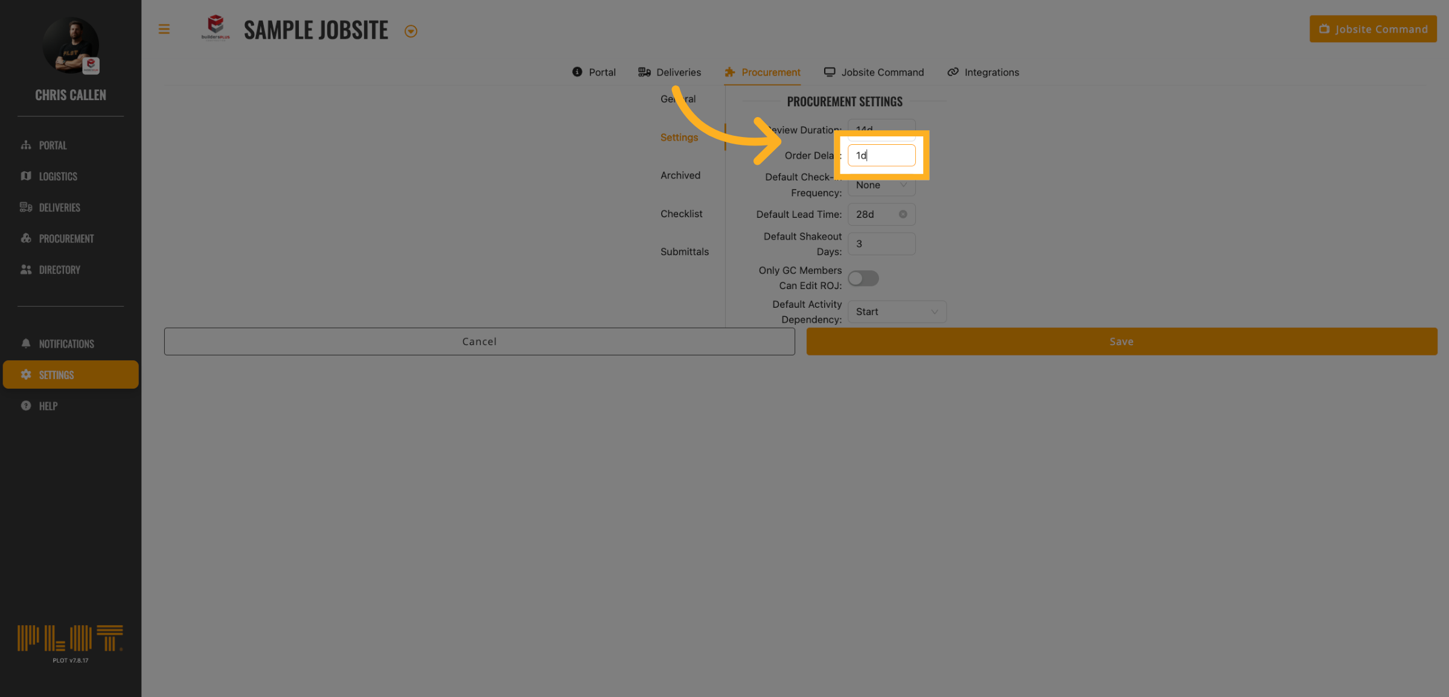Image resolution: width=1449 pixels, height=697 pixels.
Task: Open Directory in sidebar
Action: pos(59,270)
